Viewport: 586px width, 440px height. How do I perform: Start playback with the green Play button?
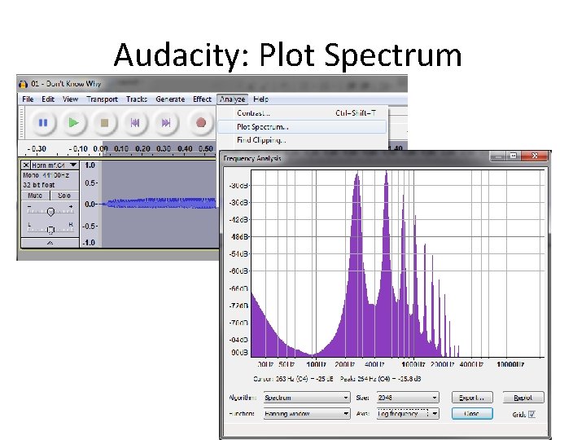click(x=73, y=123)
